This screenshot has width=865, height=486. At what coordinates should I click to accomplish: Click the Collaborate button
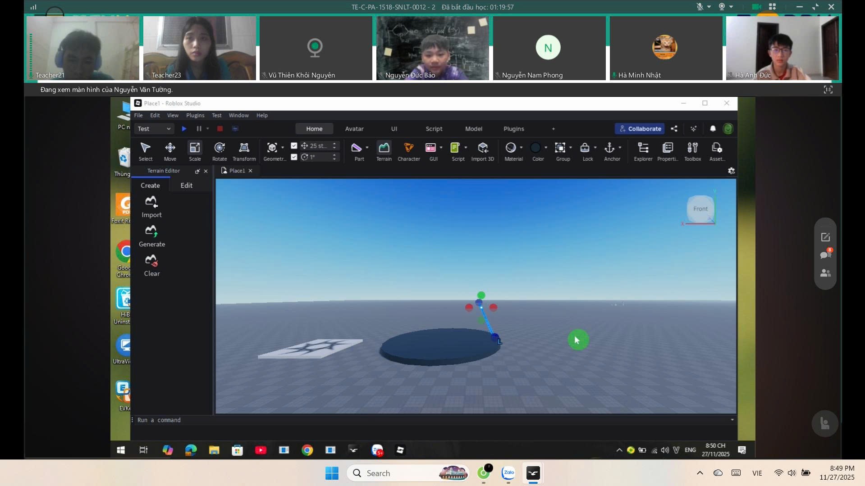coord(640,129)
